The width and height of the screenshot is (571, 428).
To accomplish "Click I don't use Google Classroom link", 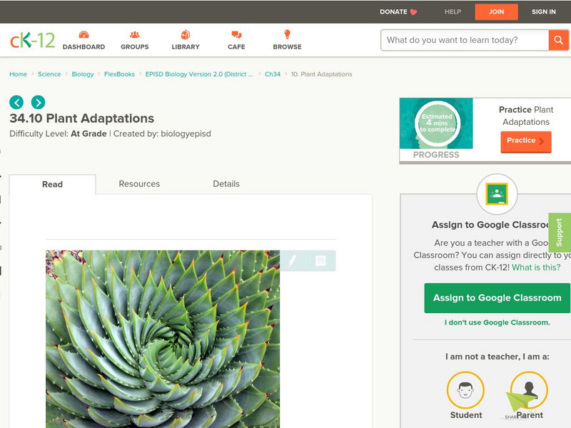I will coord(497,322).
